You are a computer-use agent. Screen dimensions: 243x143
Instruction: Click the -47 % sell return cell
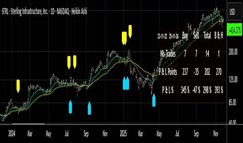(196, 90)
